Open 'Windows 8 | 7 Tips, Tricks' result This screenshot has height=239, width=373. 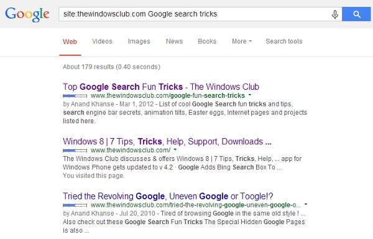(167, 141)
